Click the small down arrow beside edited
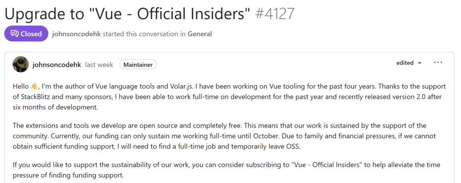Image resolution: width=461 pixels, height=183 pixels. 420,63
